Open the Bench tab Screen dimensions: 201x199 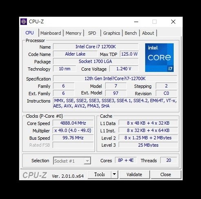131,33
